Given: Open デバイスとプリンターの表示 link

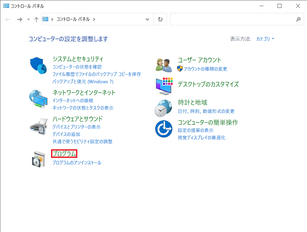Looking at the screenshot, I should tap(76, 127).
